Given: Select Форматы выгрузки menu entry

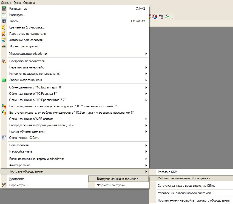Looking at the screenshot, I should click(118, 185).
